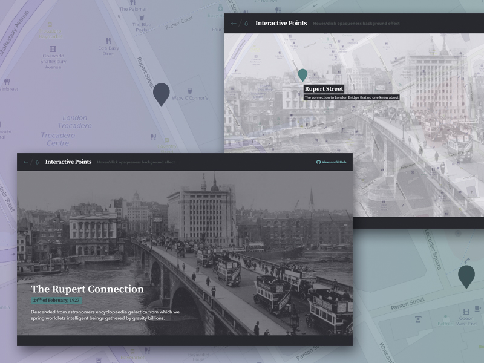This screenshot has height=363, width=484.
Task: Click the tooltip text 'The connection to London Bridge...'
Action: coord(352,97)
